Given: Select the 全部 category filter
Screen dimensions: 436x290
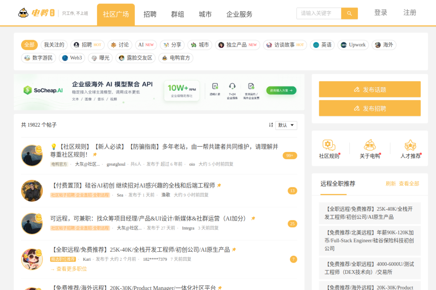Looking at the screenshot, I should tap(29, 45).
